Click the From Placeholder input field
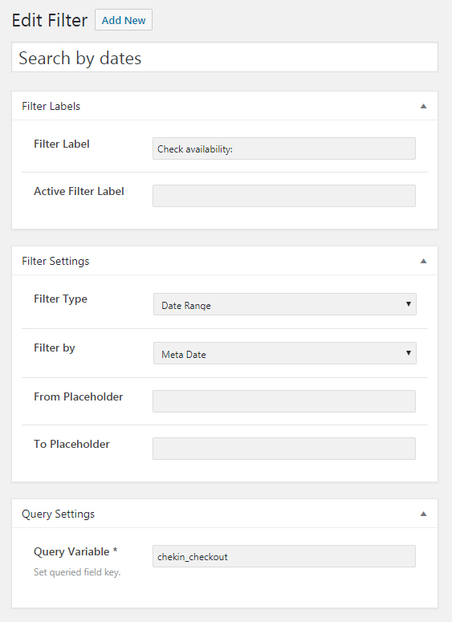The image size is (452, 622). pos(284,401)
